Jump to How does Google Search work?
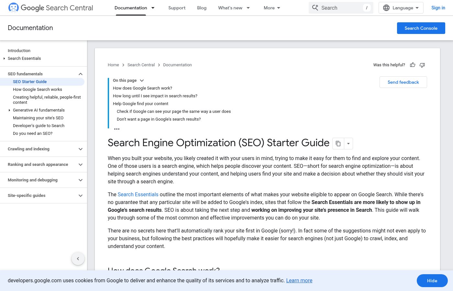This screenshot has width=453, height=291. click(142, 88)
